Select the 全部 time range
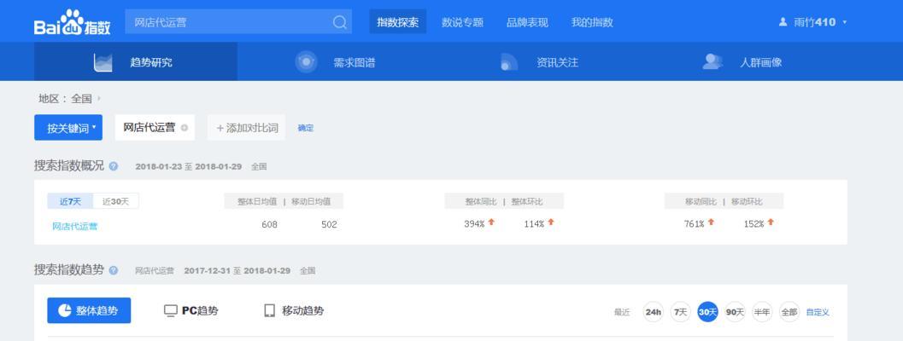903x341 pixels. (x=789, y=312)
